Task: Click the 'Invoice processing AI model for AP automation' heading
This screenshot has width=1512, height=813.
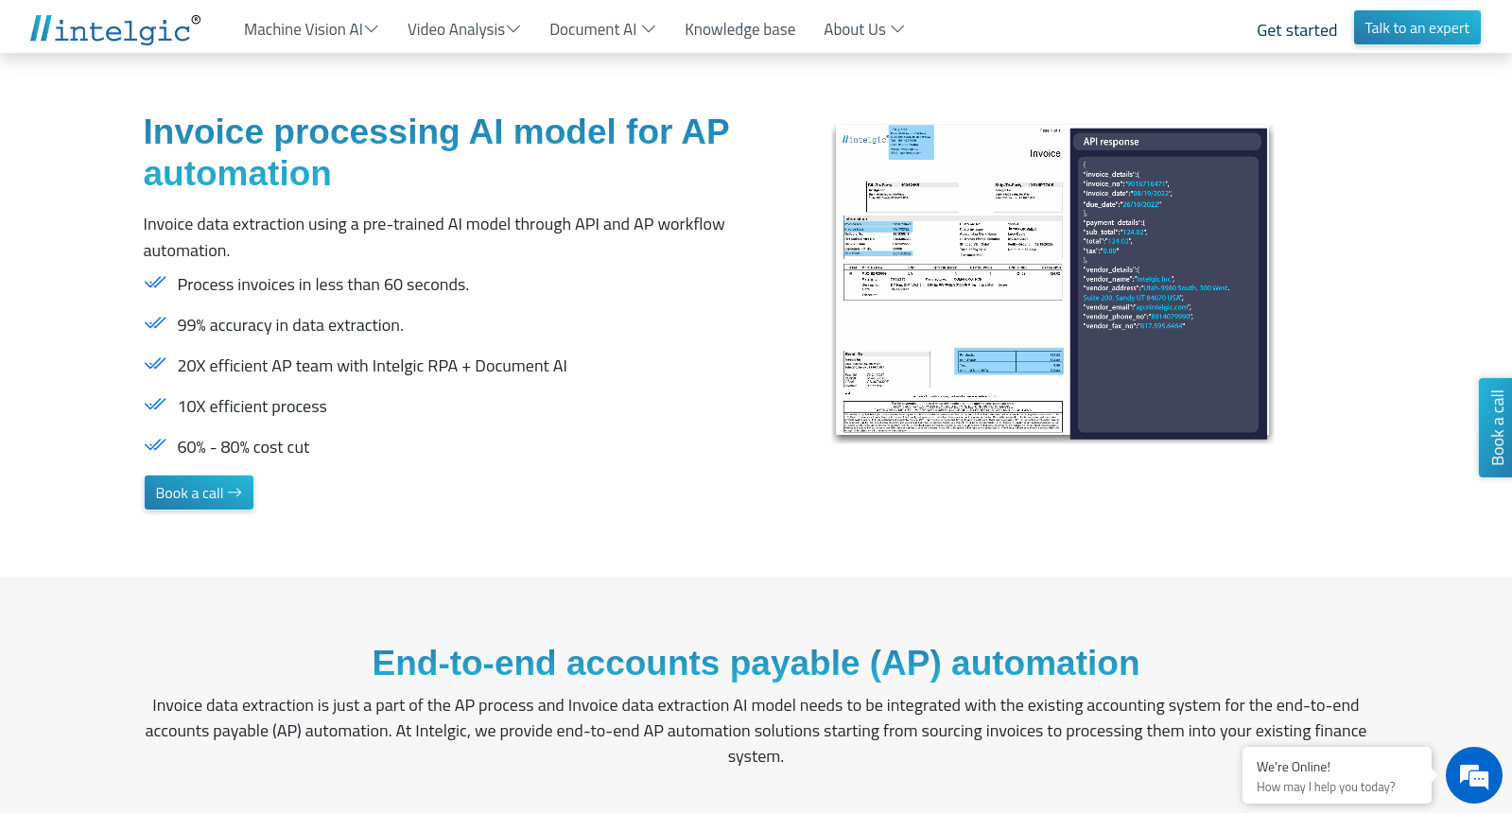Action: tap(437, 152)
